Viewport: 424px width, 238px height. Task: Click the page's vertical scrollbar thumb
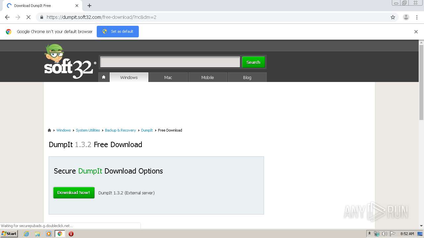click(x=421, y=82)
